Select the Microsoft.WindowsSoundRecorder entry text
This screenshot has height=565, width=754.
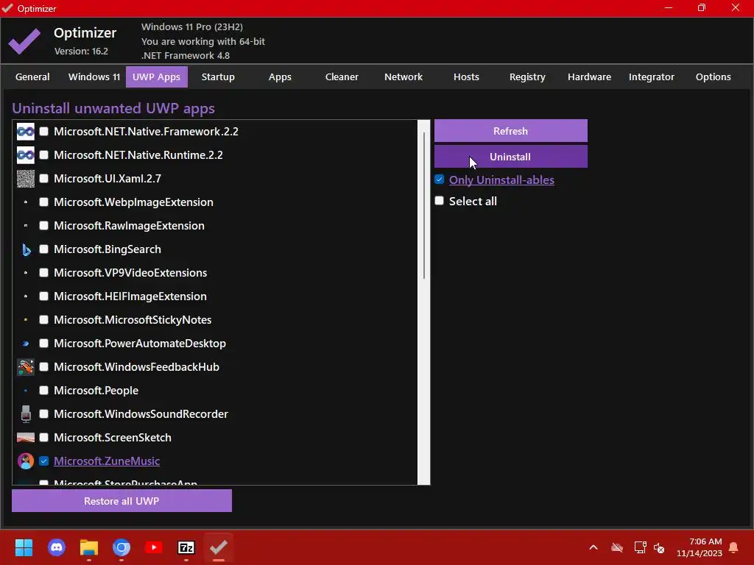coord(141,414)
